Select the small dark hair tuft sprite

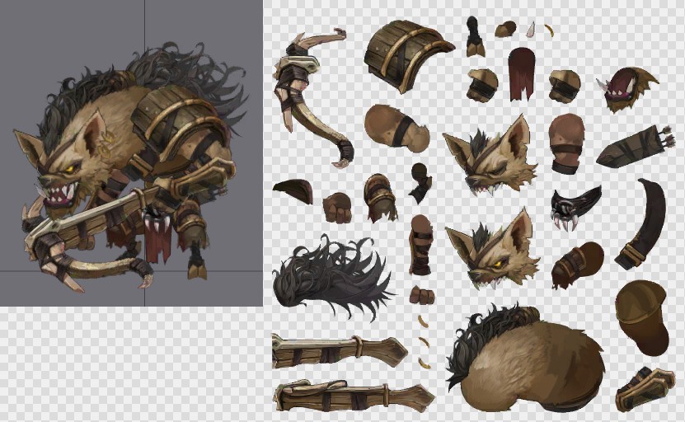pyautogui.click(x=293, y=191)
